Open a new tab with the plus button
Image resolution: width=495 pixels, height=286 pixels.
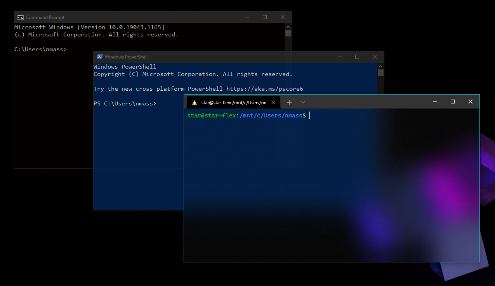289,102
